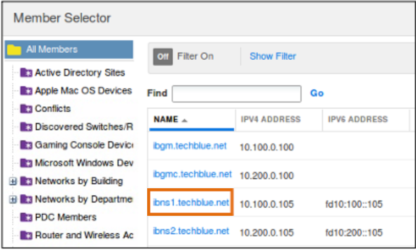Click the Conflicts smart folder icon
Screen dimensions: 416x250
[x=26, y=109]
